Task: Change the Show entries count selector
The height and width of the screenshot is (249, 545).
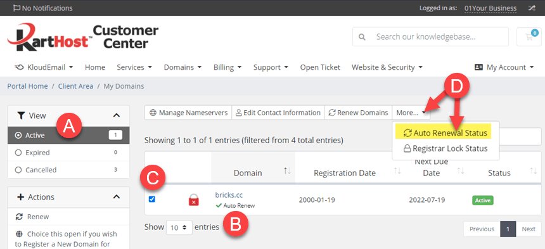Action: pos(179,227)
